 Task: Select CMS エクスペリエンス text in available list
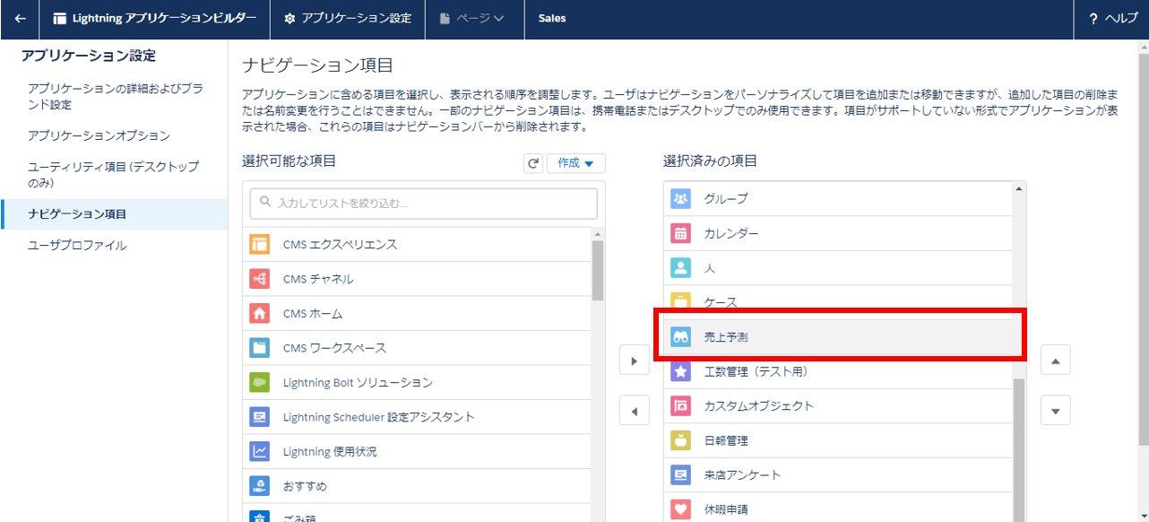pyautogui.click(x=340, y=244)
